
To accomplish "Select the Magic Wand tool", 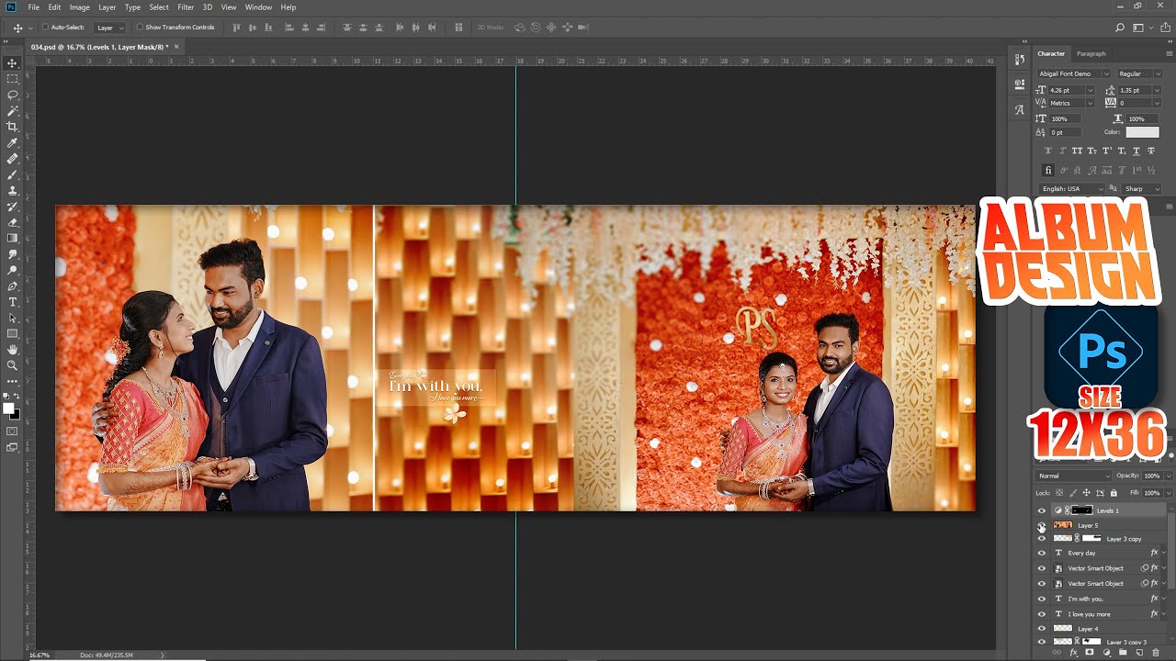I will tap(13, 110).
